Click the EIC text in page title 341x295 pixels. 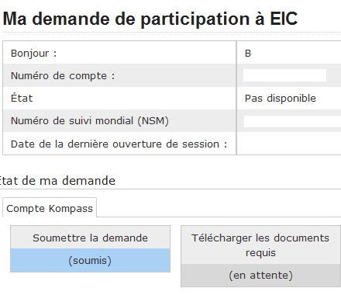pyautogui.click(x=284, y=19)
